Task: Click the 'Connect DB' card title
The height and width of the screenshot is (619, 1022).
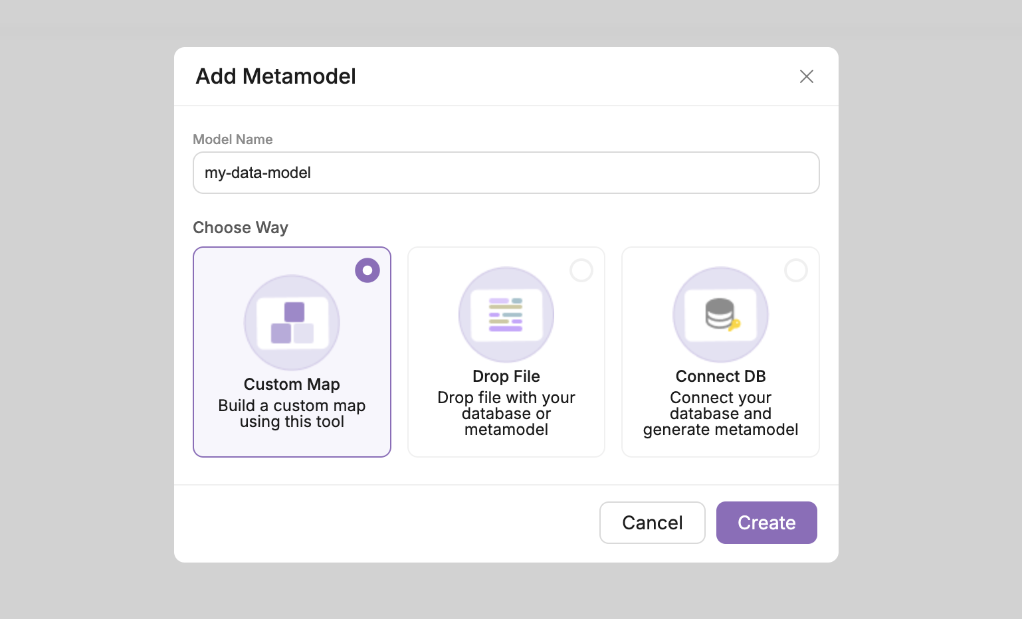Action: [x=721, y=377]
